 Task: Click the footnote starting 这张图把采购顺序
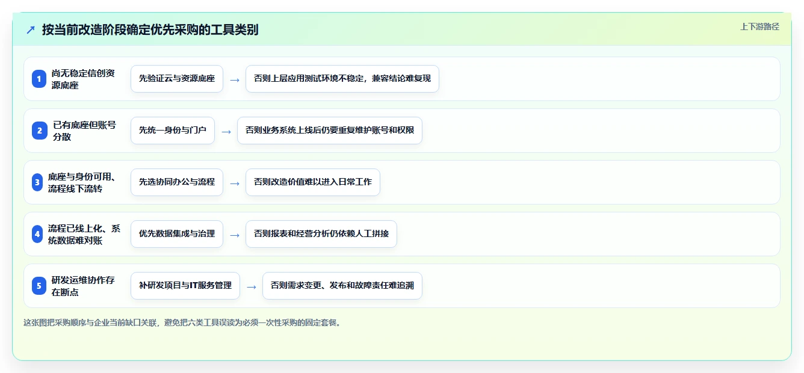(183, 322)
